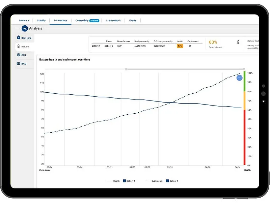
Task: Click the right handle of date range slider
Action: 244,69
